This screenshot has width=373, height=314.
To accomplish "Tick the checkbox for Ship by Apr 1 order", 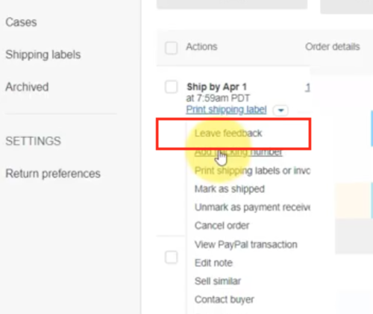I will pyautogui.click(x=171, y=87).
